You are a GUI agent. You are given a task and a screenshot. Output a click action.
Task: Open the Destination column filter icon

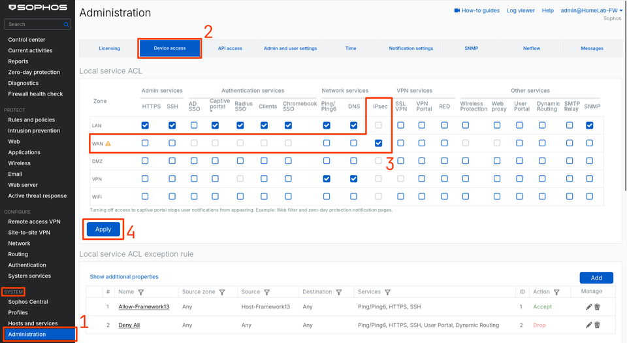click(339, 292)
